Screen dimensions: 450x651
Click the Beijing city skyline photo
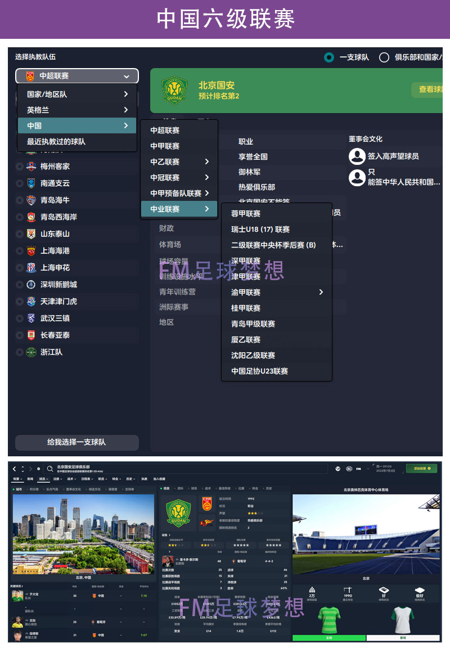[x=83, y=534]
